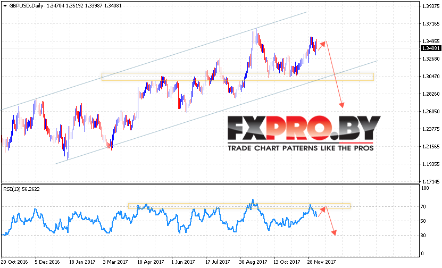The image size is (442, 268).
Task: Click the 1.37165 price axis value
Action: pyautogui.click(x=431, y=24)
